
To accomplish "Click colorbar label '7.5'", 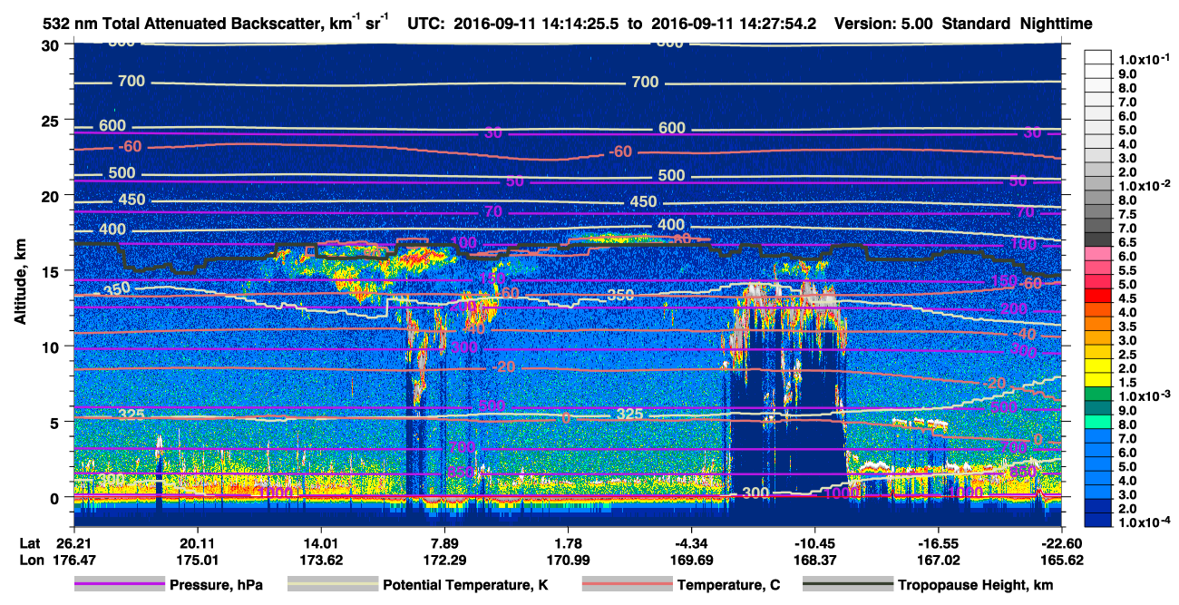I will [x=1126, y=216].
